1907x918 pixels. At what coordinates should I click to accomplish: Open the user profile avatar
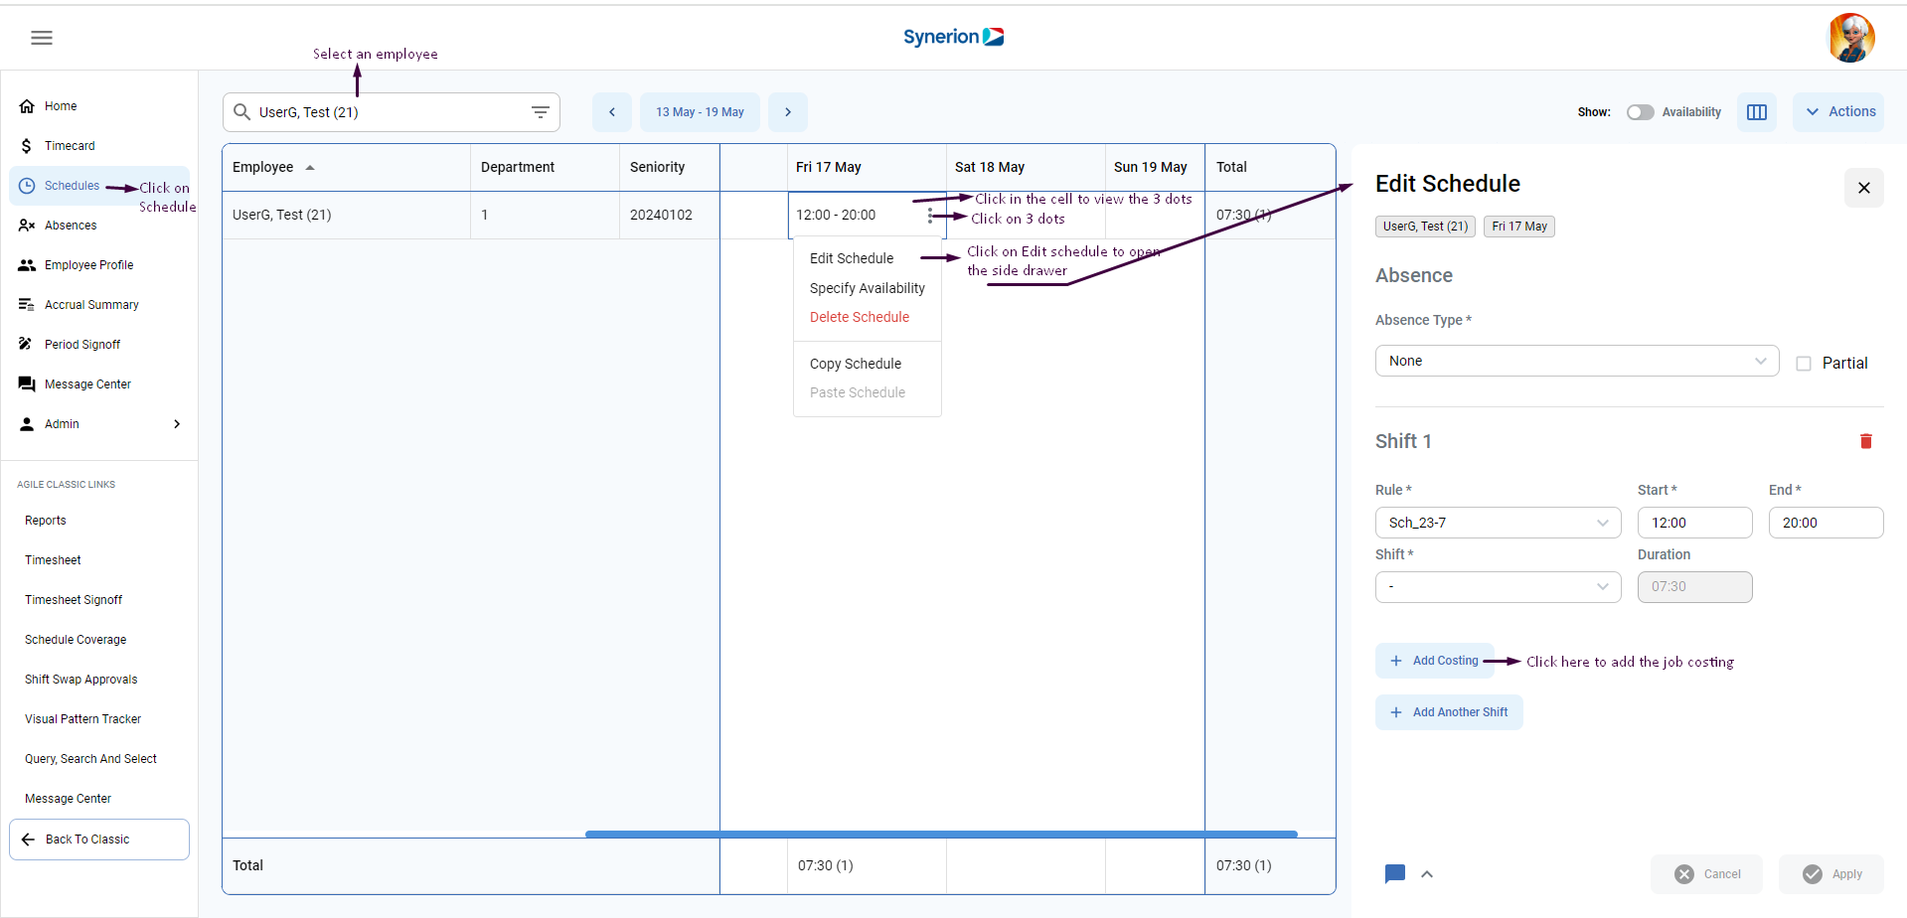[1851, 38]
